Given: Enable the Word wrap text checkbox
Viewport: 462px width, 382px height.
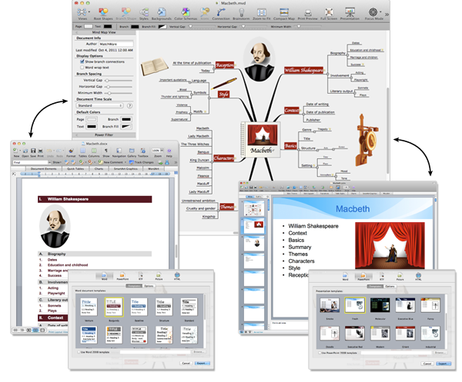Looking at the screenshot, I should (82, 68).
